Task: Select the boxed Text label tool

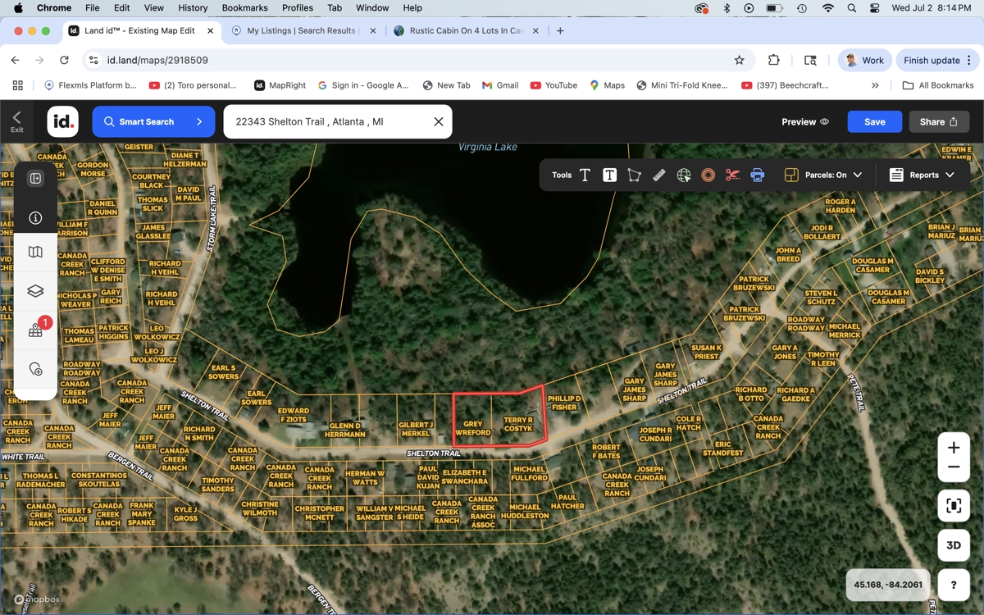Action: point(609,175)
